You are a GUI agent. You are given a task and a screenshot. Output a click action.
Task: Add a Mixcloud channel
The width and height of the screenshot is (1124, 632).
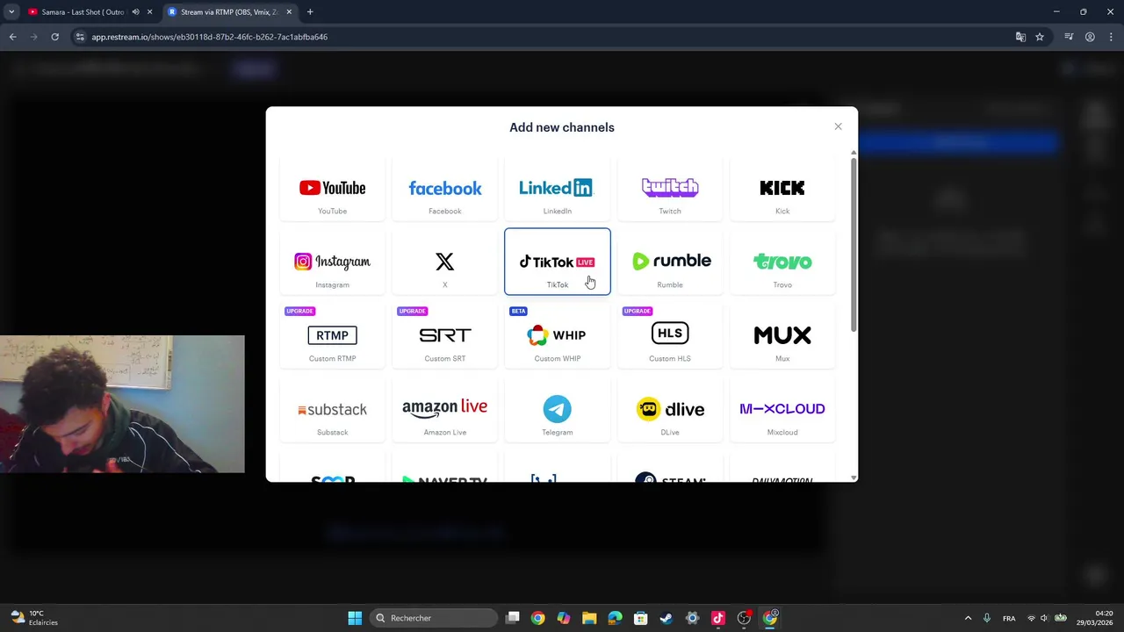click(782, 409)
